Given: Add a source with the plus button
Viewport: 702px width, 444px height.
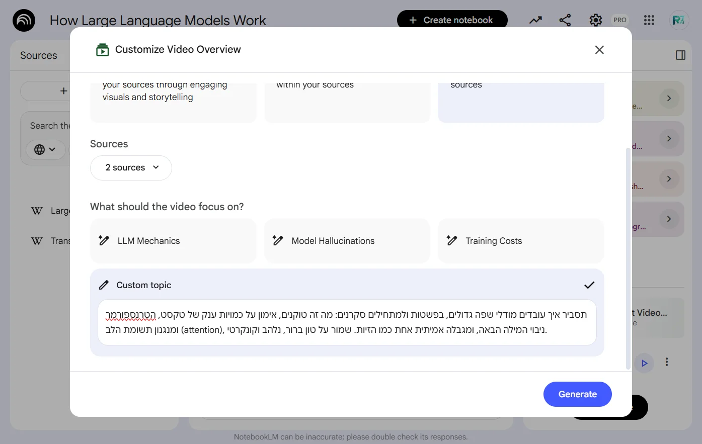Looking at the screenshot, I should tap(63, 91).
